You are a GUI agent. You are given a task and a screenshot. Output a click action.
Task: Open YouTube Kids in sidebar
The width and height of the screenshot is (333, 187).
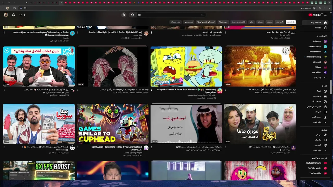click(x=316, y=173)
